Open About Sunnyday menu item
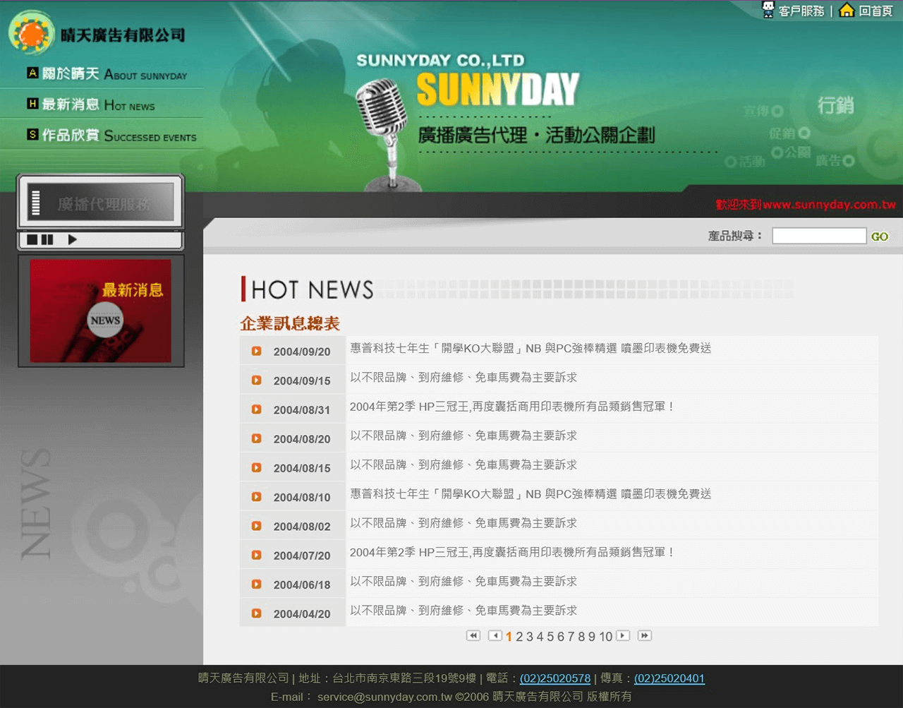Viewport: 903px width, 708px height. click(107, 73)
